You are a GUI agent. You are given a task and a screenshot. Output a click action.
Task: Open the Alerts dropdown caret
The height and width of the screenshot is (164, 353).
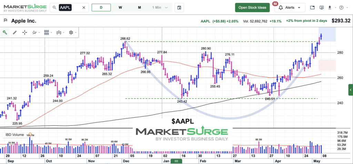click(299, 8)
